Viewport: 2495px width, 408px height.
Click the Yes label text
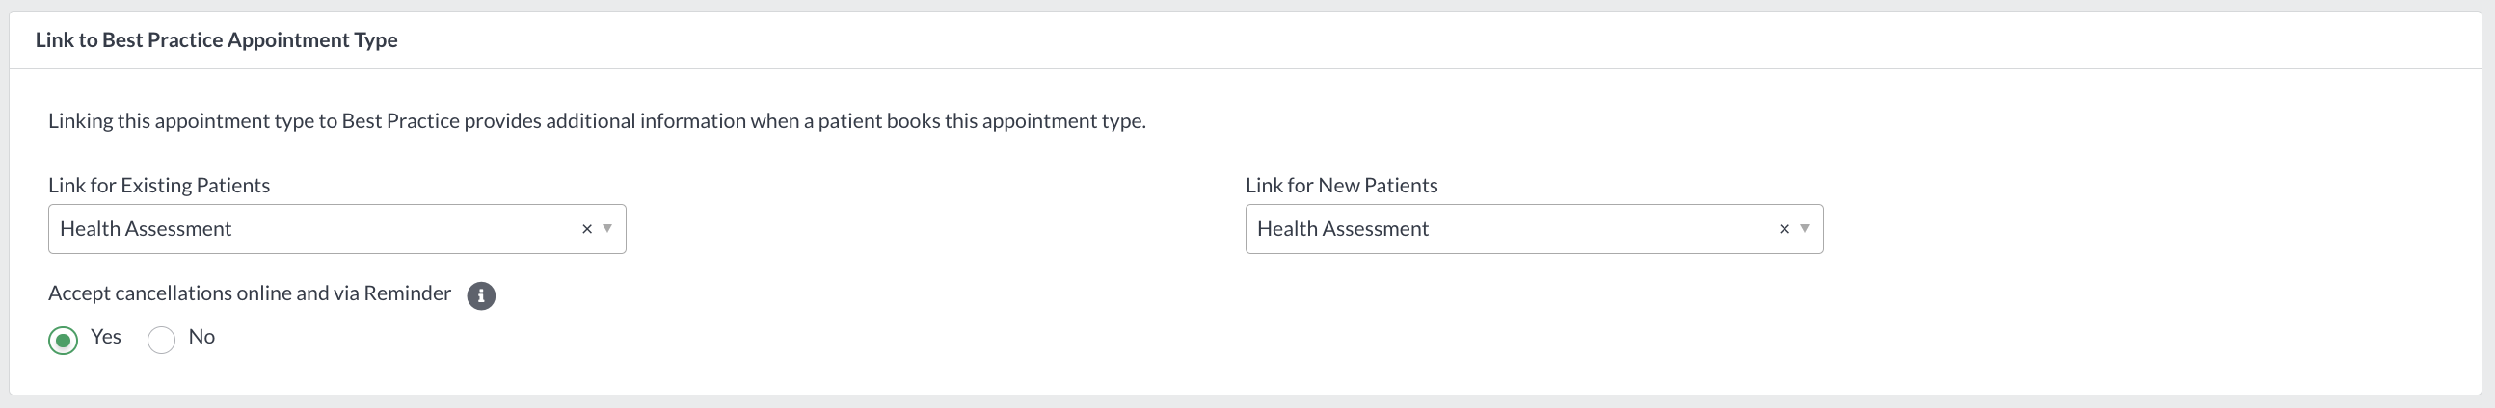click(106, 337)
